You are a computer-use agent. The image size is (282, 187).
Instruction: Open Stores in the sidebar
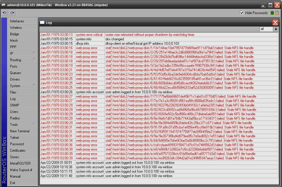(14, 157)
